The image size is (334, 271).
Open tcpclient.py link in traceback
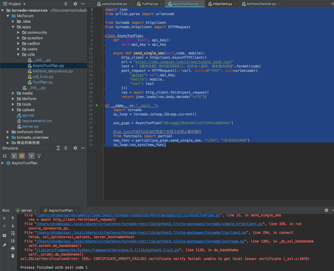coord(142,232)
